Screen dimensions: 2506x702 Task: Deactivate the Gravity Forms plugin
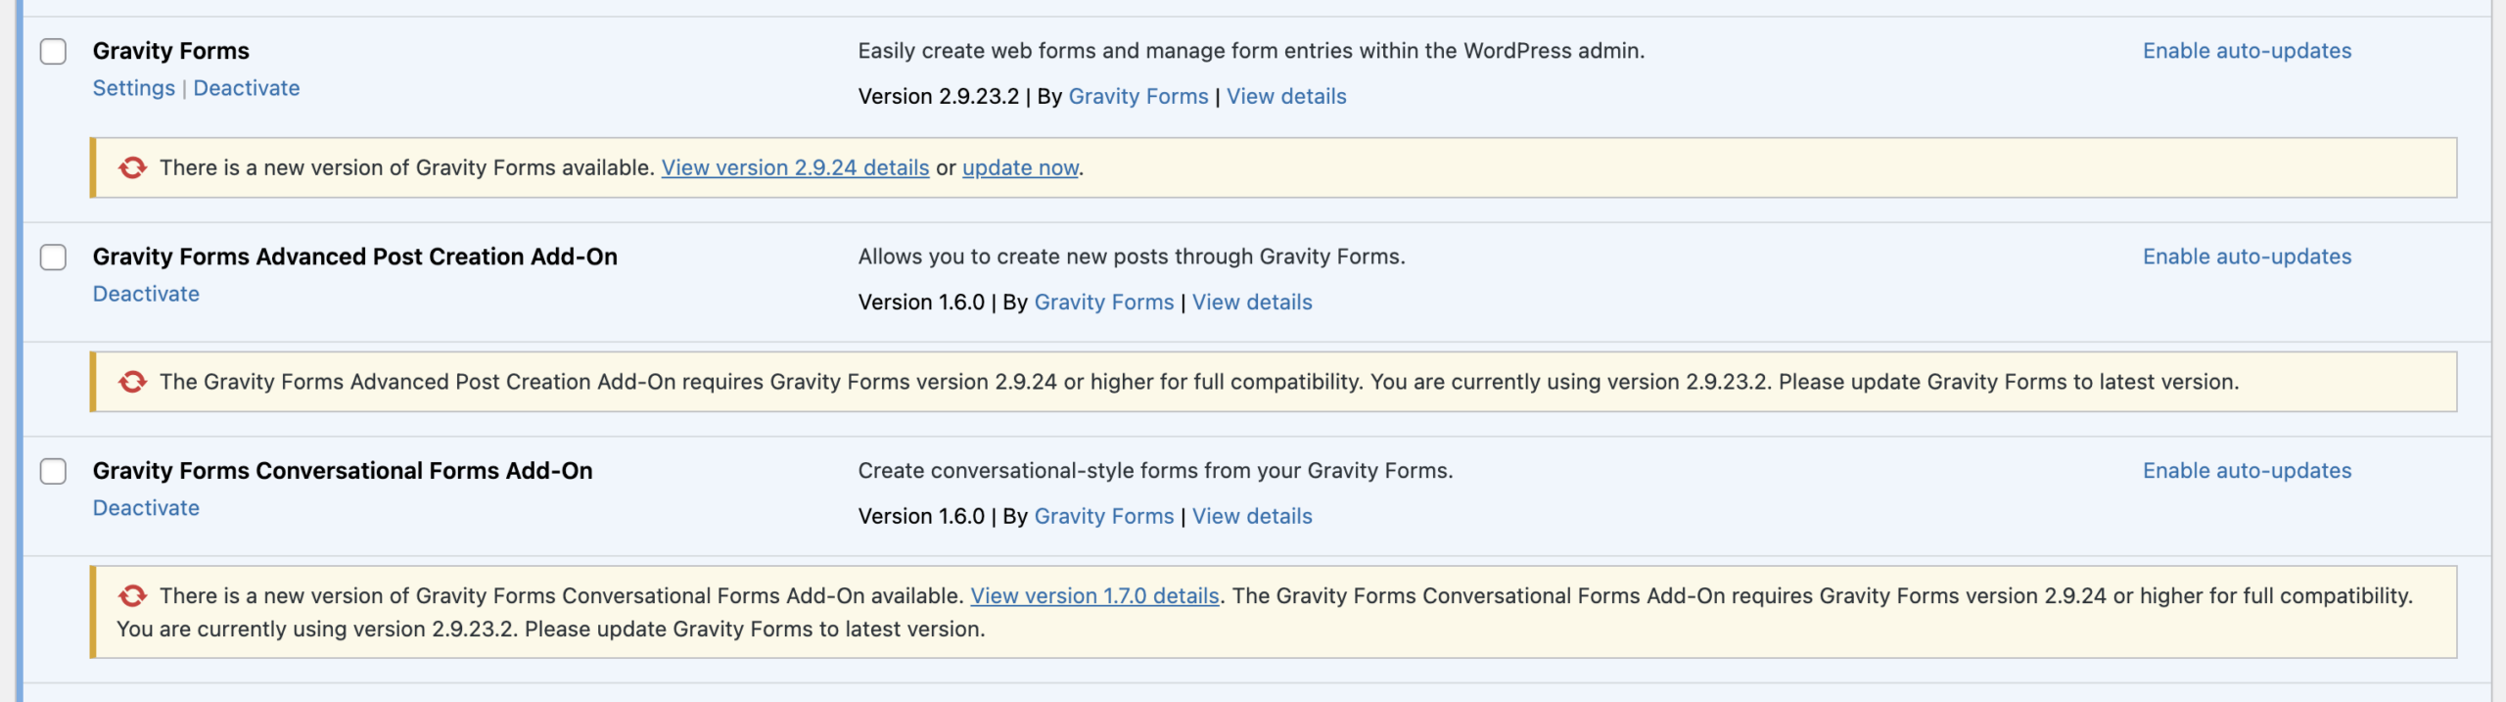[x=246, y=88]
